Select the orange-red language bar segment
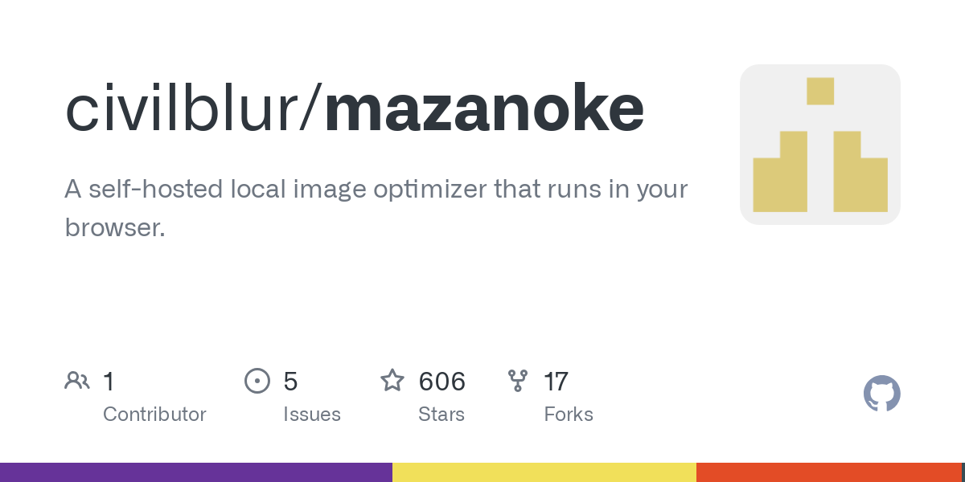This screenshot has width=965, height=482. click(828, 472)
